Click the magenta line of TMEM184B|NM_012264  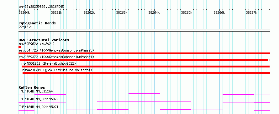pos(144,94)
